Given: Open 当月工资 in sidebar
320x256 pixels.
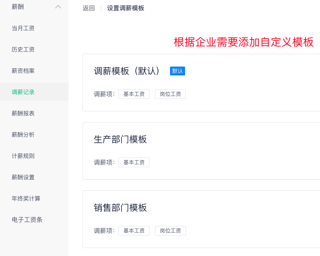Looking at the screenshot, I should click(x=23, y=28).
